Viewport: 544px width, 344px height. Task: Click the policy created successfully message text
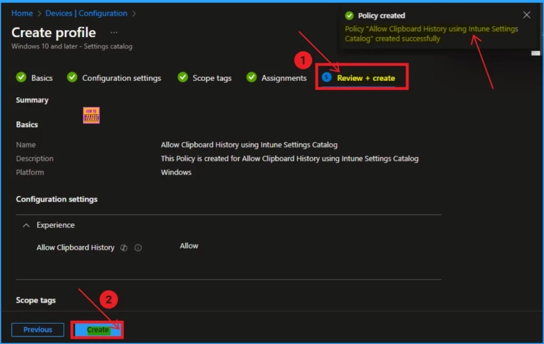[431, 33]
